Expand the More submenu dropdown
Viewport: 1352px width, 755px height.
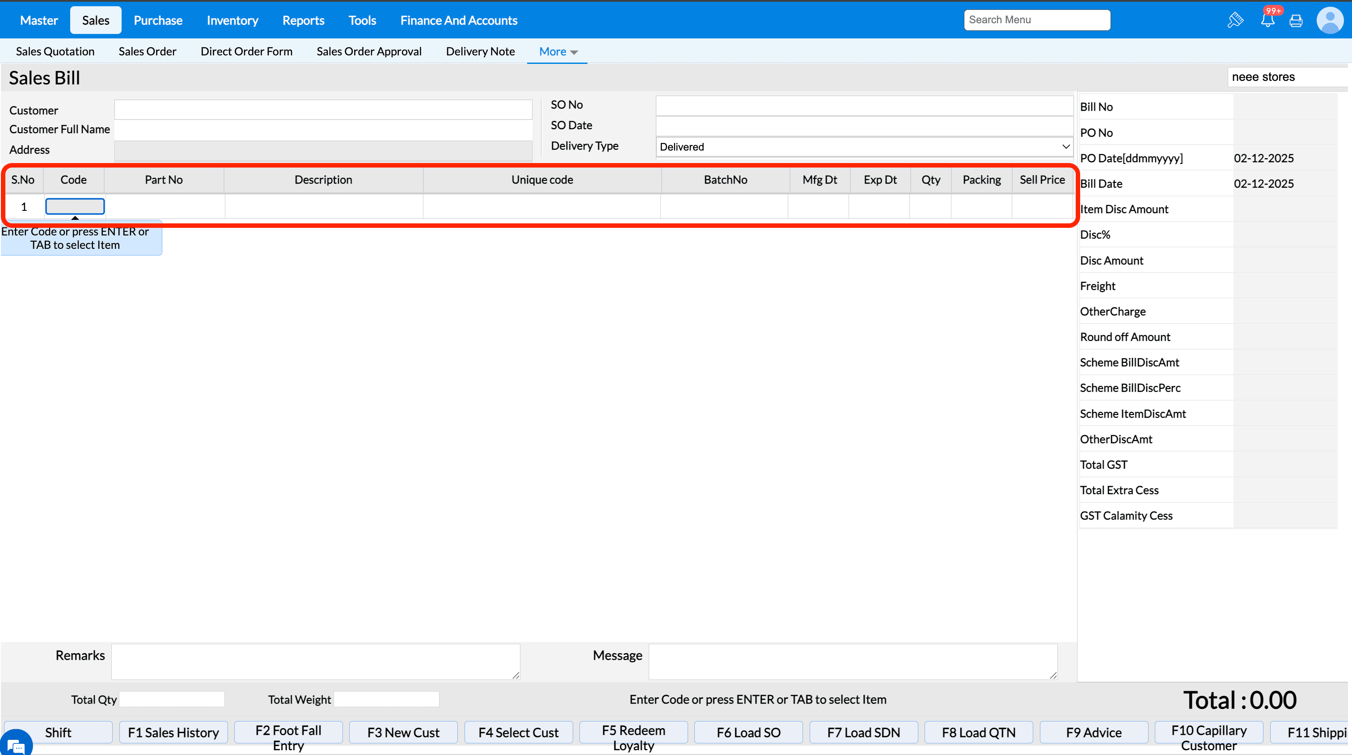[x=558, y=51]
